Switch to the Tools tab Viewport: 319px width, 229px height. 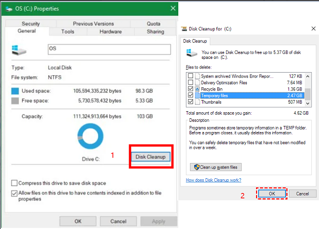(68, 31)
